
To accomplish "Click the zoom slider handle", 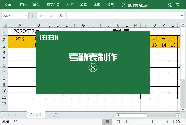I will 153,122.
